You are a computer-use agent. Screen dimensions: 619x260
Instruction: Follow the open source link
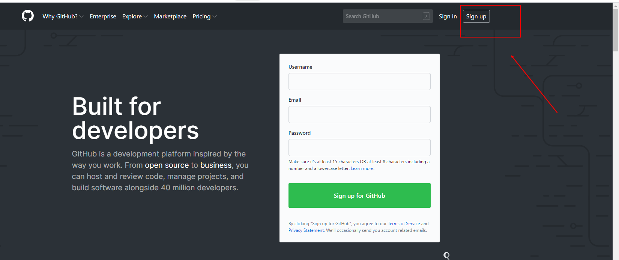[x=167, y=165]
